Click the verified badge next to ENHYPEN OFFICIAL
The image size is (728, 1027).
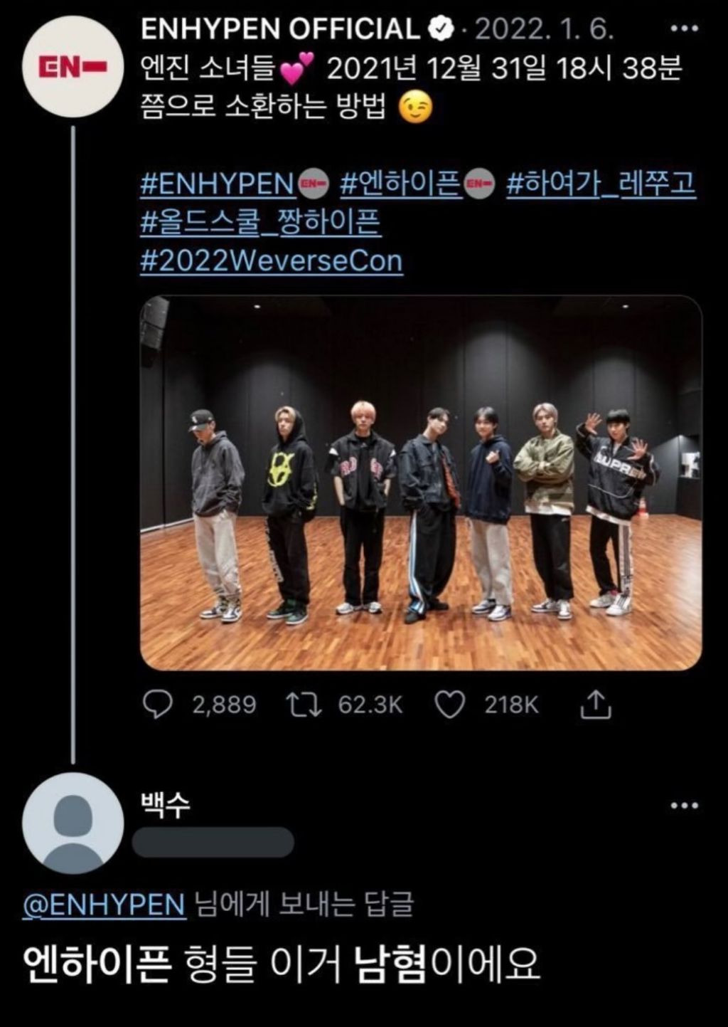pos(441,29)
